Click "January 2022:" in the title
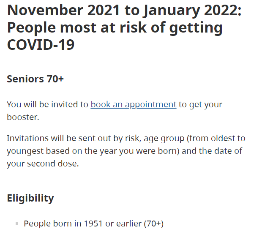This screenshot has height=229, width=262. coord(193,11)
